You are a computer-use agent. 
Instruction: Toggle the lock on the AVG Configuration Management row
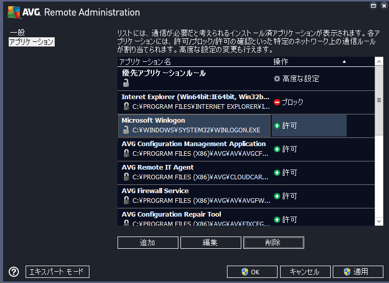point(126,153)
